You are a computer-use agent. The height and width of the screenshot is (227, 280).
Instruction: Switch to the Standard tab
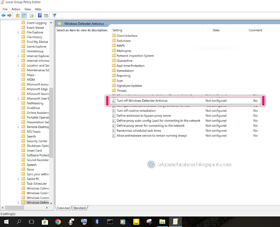pyautogui.click(x=79, y=208)
